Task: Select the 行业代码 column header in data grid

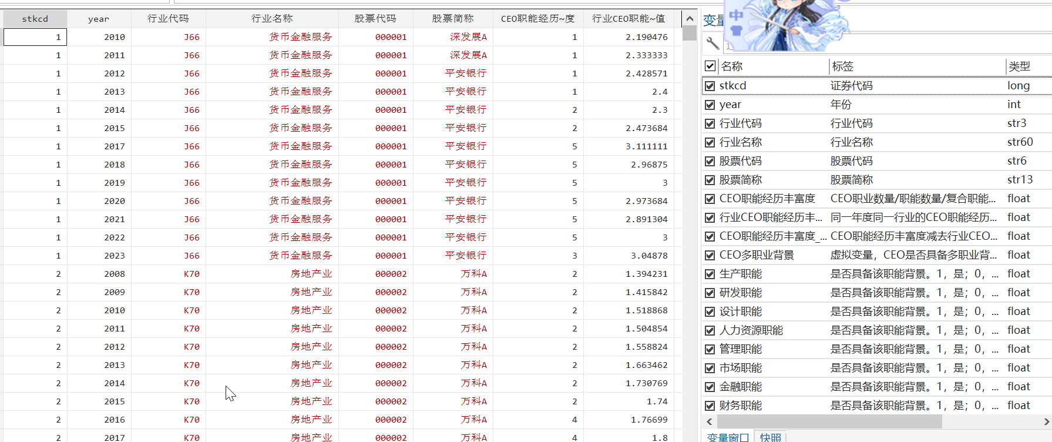Action: coord(168,19)
